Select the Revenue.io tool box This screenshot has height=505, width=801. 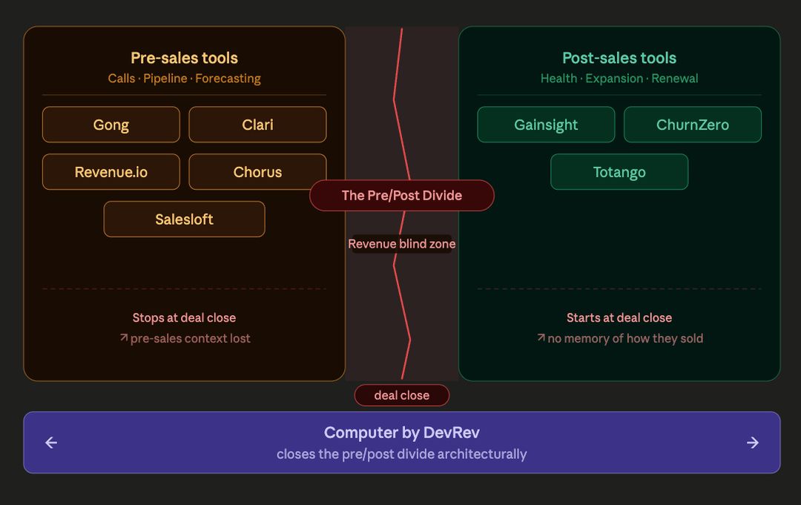click(111, 172)
